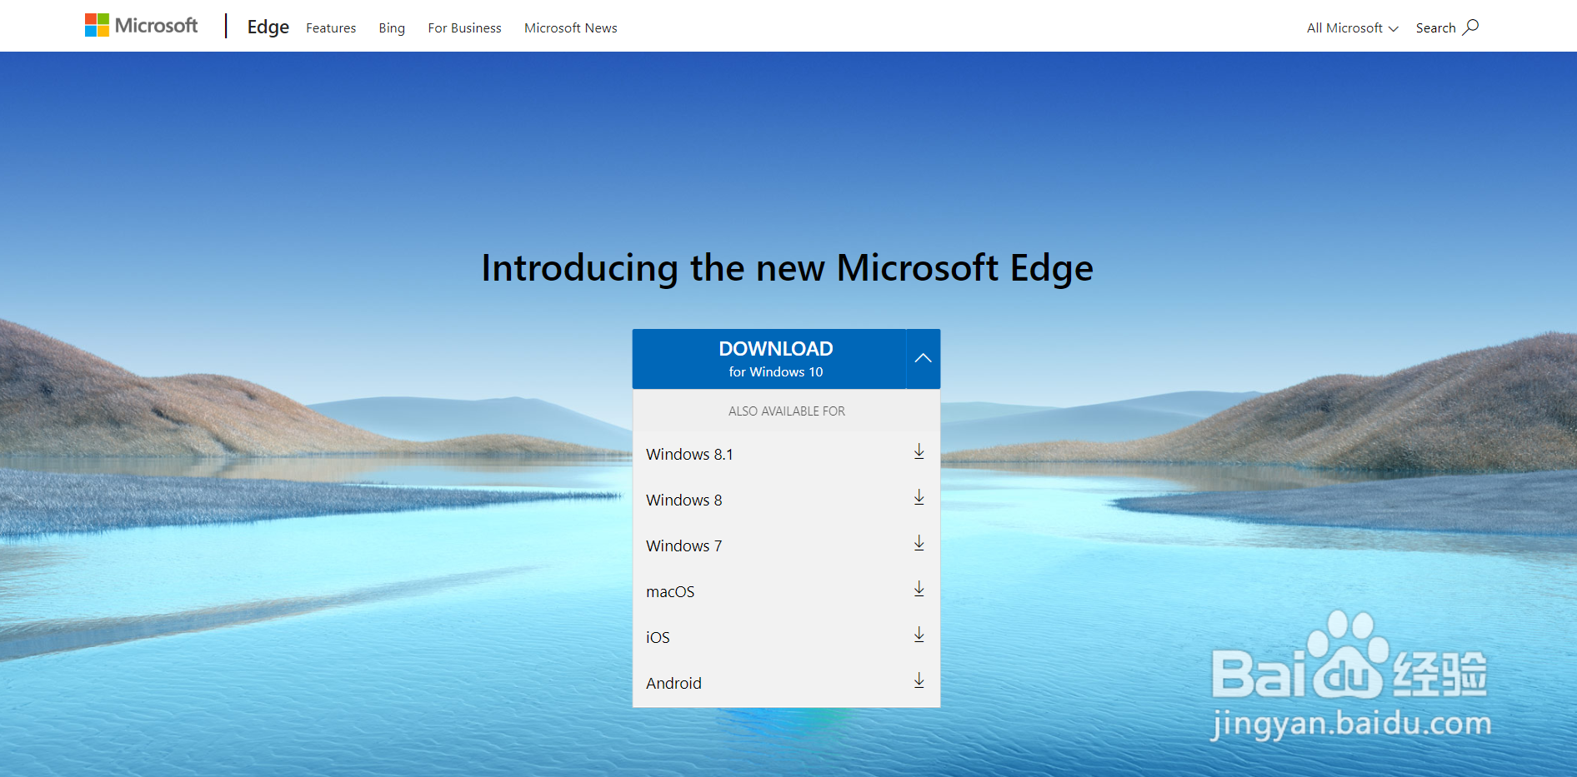The image size is (1577, 777).
Task: Click 'Introducing the new Microsoft Edge' heading
Action: 787,269
